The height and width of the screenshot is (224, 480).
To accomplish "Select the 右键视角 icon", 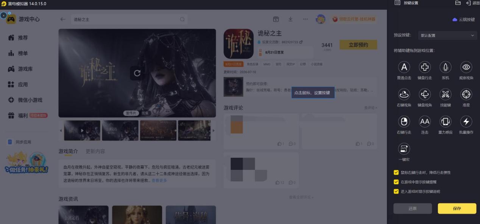I will [404, 94].
